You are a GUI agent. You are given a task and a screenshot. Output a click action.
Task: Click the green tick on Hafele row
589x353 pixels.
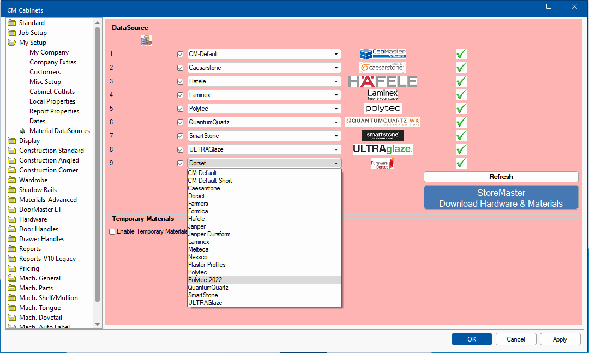pos(462,81)
